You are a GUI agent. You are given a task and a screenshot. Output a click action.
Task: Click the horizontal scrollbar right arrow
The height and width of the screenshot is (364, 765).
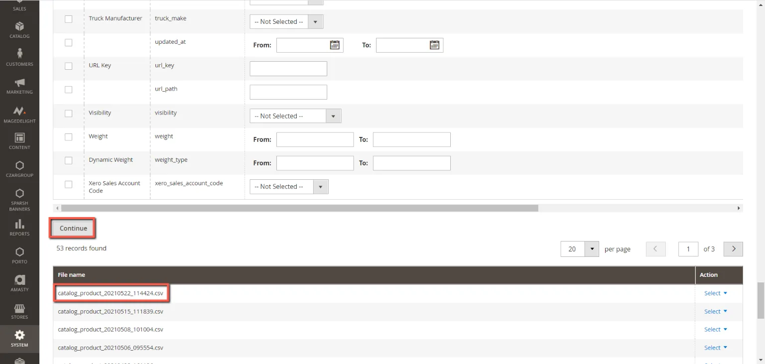[739, 208]
